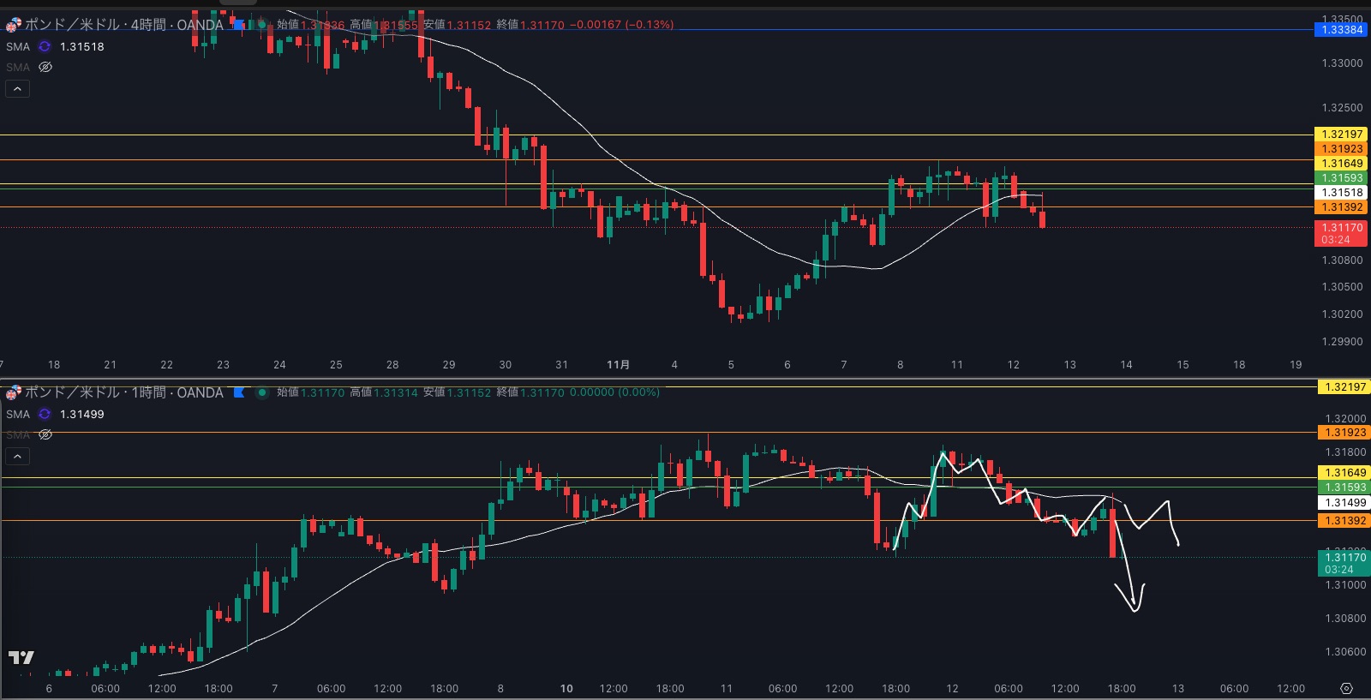The height and width of the screenshot is (700, 1371).
Task: Click the blue flag icon on 1-hour chart title
Action: click(240, 392)
